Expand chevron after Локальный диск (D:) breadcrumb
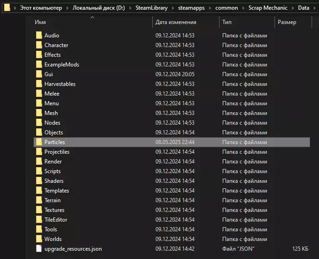The image size is (319, 259). (x=130, y=8)
